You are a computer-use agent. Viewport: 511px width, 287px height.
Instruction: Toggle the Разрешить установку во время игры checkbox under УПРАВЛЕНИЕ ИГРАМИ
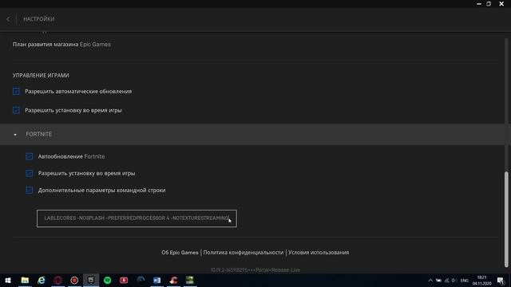point(16,110)
